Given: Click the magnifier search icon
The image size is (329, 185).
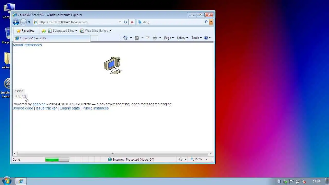Looking at the screenshot, I should pyautogui.click(x=206, y=22).
